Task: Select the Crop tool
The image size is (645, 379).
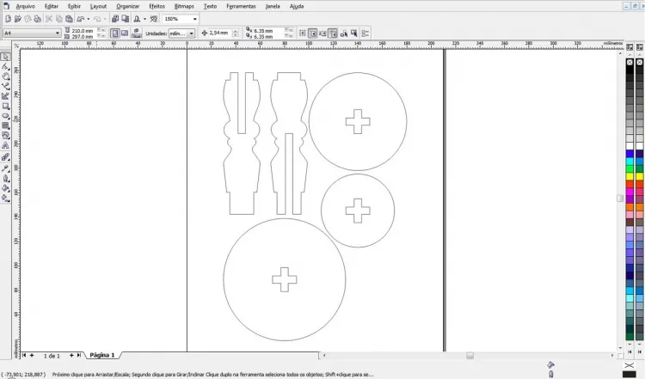Action: [5, 76]
